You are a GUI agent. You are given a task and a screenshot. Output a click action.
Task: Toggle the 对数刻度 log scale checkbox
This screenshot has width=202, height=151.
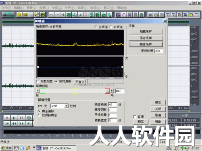point(37,81)
